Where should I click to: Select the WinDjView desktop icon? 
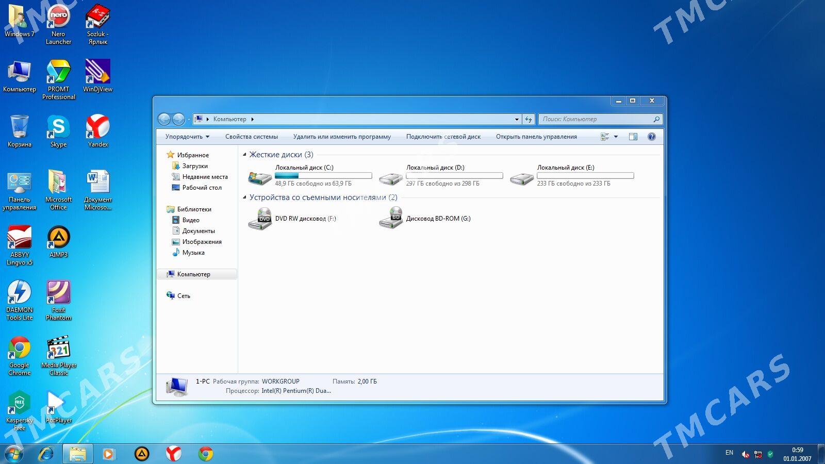(97, 76)
